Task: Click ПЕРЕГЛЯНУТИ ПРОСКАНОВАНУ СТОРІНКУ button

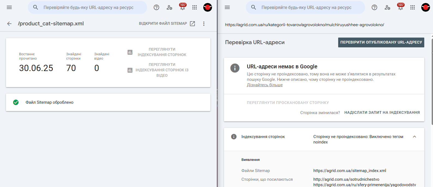Action: [x=288, y=103]
